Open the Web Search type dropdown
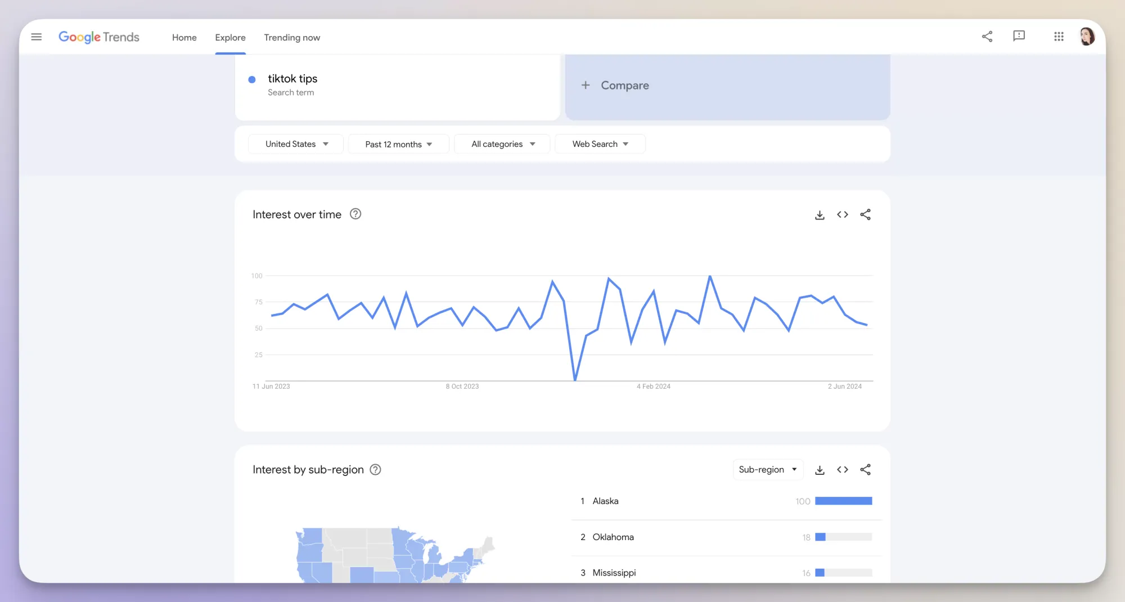This screenshot has width=1125, height=602. pyautogui.click(x=600, y=144)
